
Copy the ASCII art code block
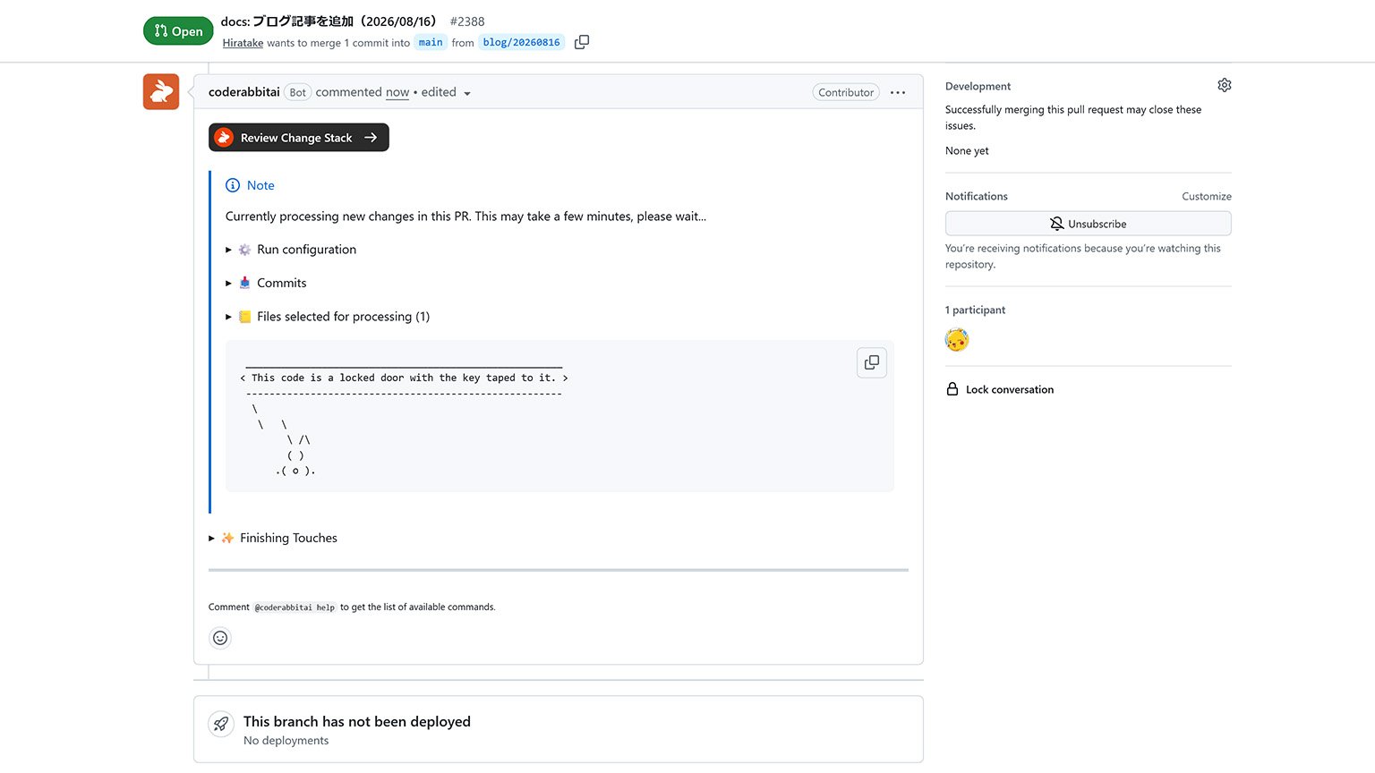click(871, 362)
